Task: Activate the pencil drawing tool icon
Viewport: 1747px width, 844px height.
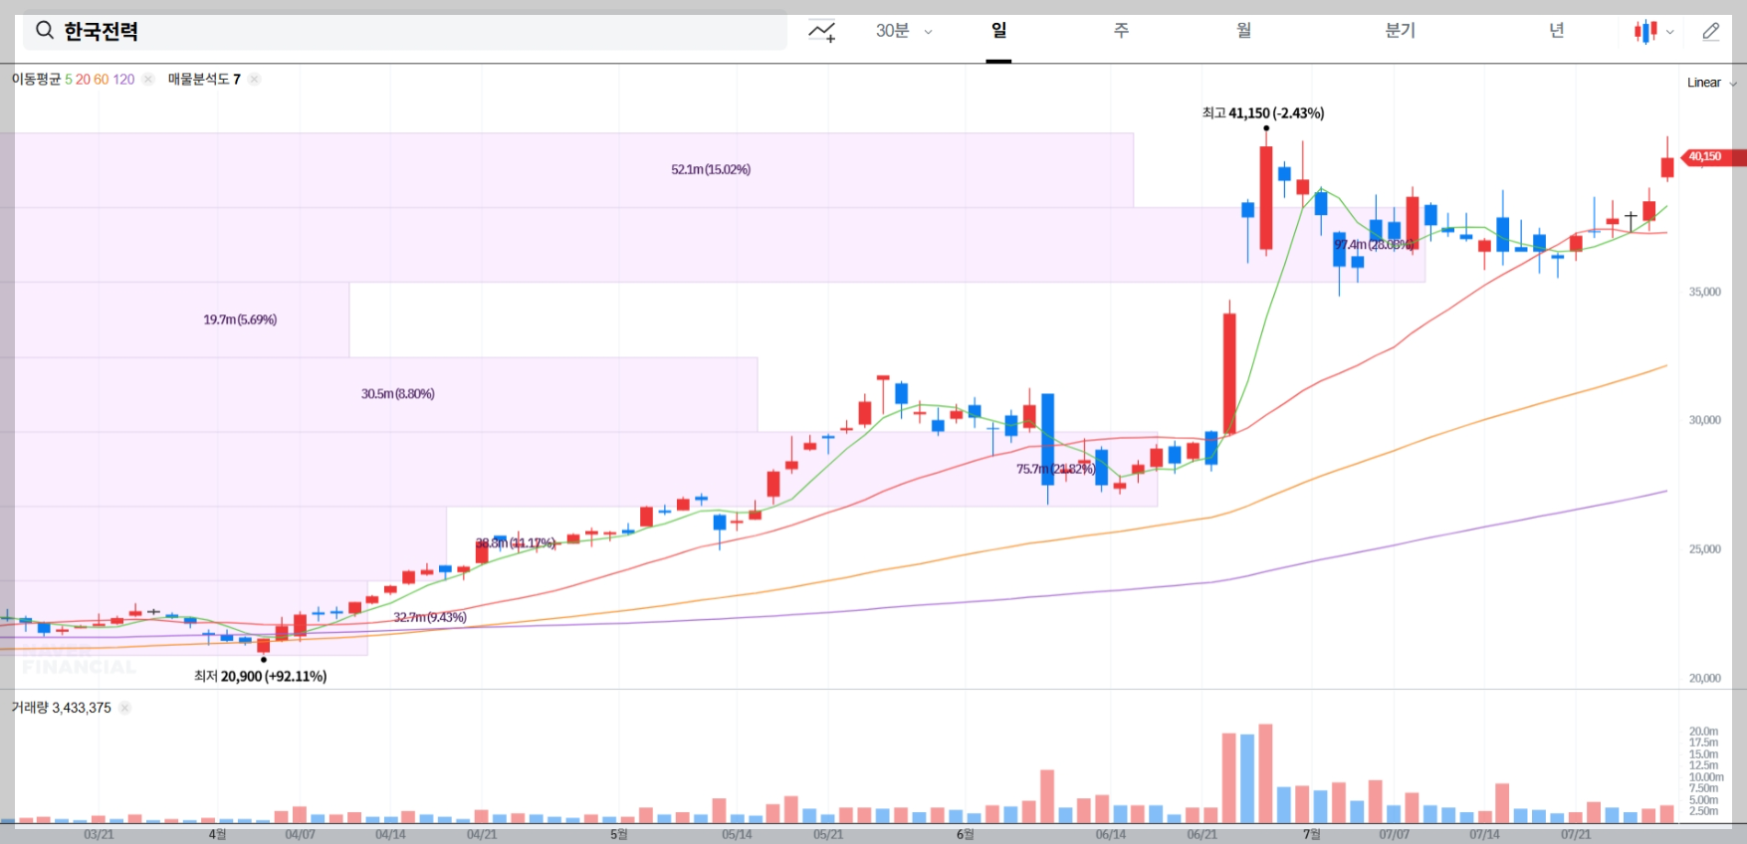Action: click(x=1711, y=32)
